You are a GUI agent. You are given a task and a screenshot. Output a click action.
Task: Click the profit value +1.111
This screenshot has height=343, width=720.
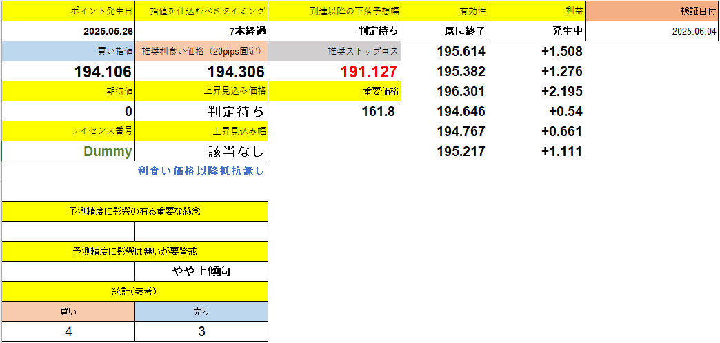pyautogui.click(x=562, y=151)
